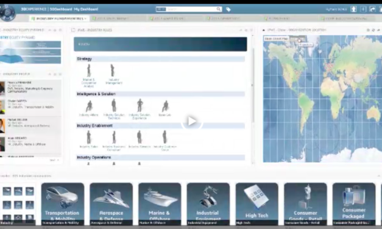
Task: Click the second map layer button beside Open Street Map
Action: coord(297,38)
